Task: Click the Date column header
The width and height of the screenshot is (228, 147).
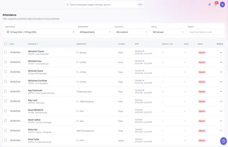Action: (12, 44)
